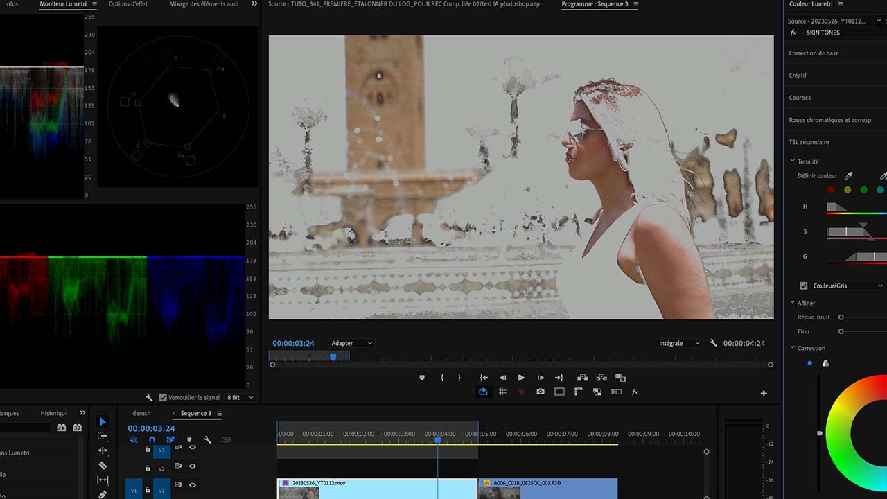The height and width of the screenshot is (499, 887).
Task: Toggle Verrouiller le signal checkbox
Action: click(163, 398)
